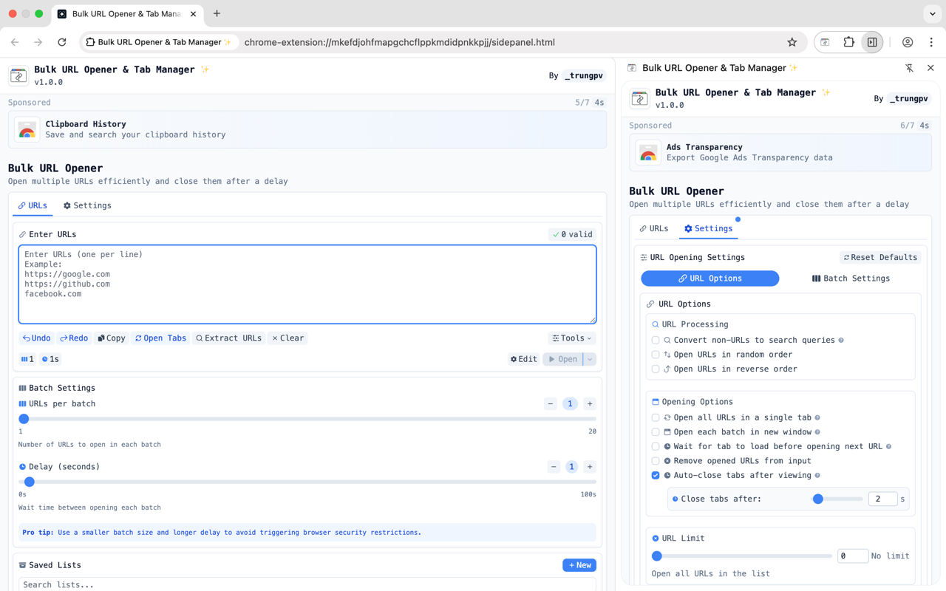The height and width of the screenshot is (591, 946).
Task: Open the browser profile menu
Action: click(906, 42)
